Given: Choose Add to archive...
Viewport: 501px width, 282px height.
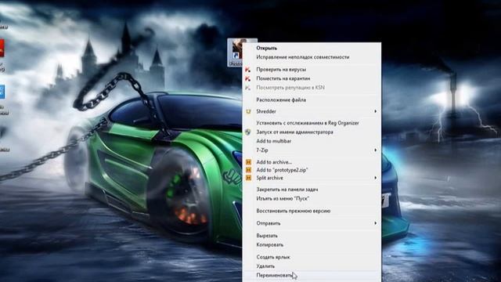Looking at the screenshot, I should [x=274, y=162].
